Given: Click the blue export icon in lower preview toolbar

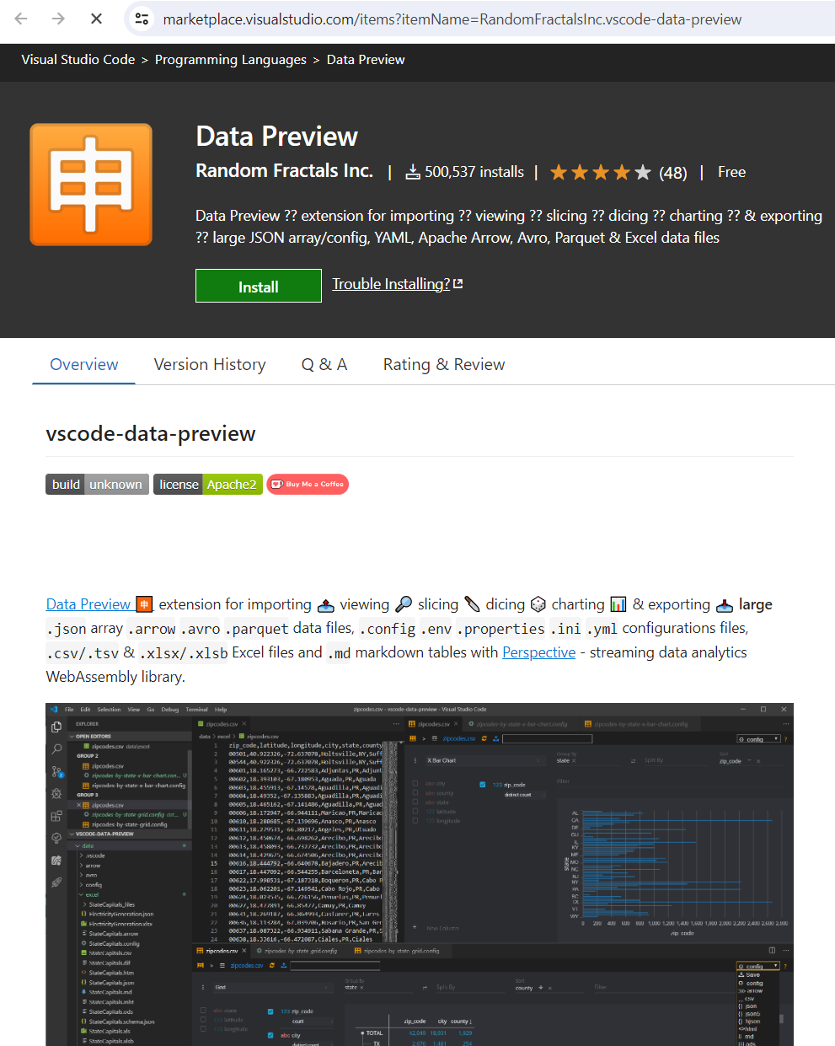Looking at the screenshot, I should 282,965.
